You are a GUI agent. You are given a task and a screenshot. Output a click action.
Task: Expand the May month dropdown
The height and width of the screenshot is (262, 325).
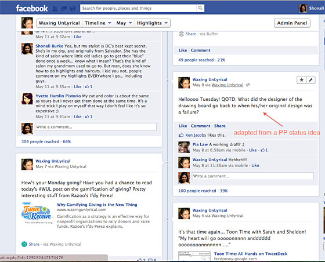(x=124, y=23)
